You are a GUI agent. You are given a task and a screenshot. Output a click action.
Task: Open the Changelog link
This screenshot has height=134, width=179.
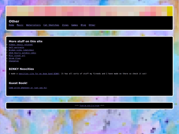click(14, 61)
